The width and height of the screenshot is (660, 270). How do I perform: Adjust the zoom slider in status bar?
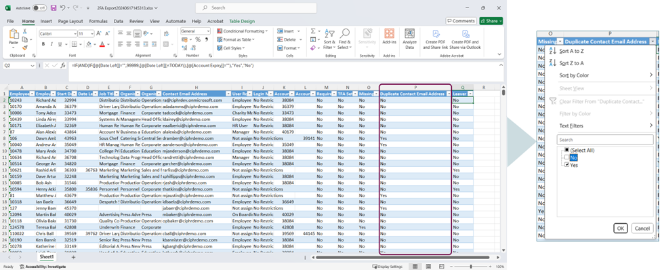(470, 267)
